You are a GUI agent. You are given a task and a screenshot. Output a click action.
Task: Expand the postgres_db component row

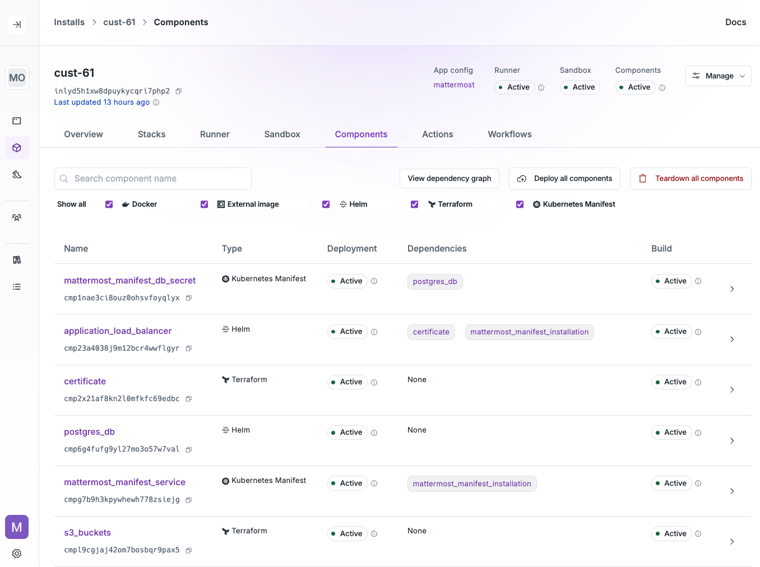point(732,440)
